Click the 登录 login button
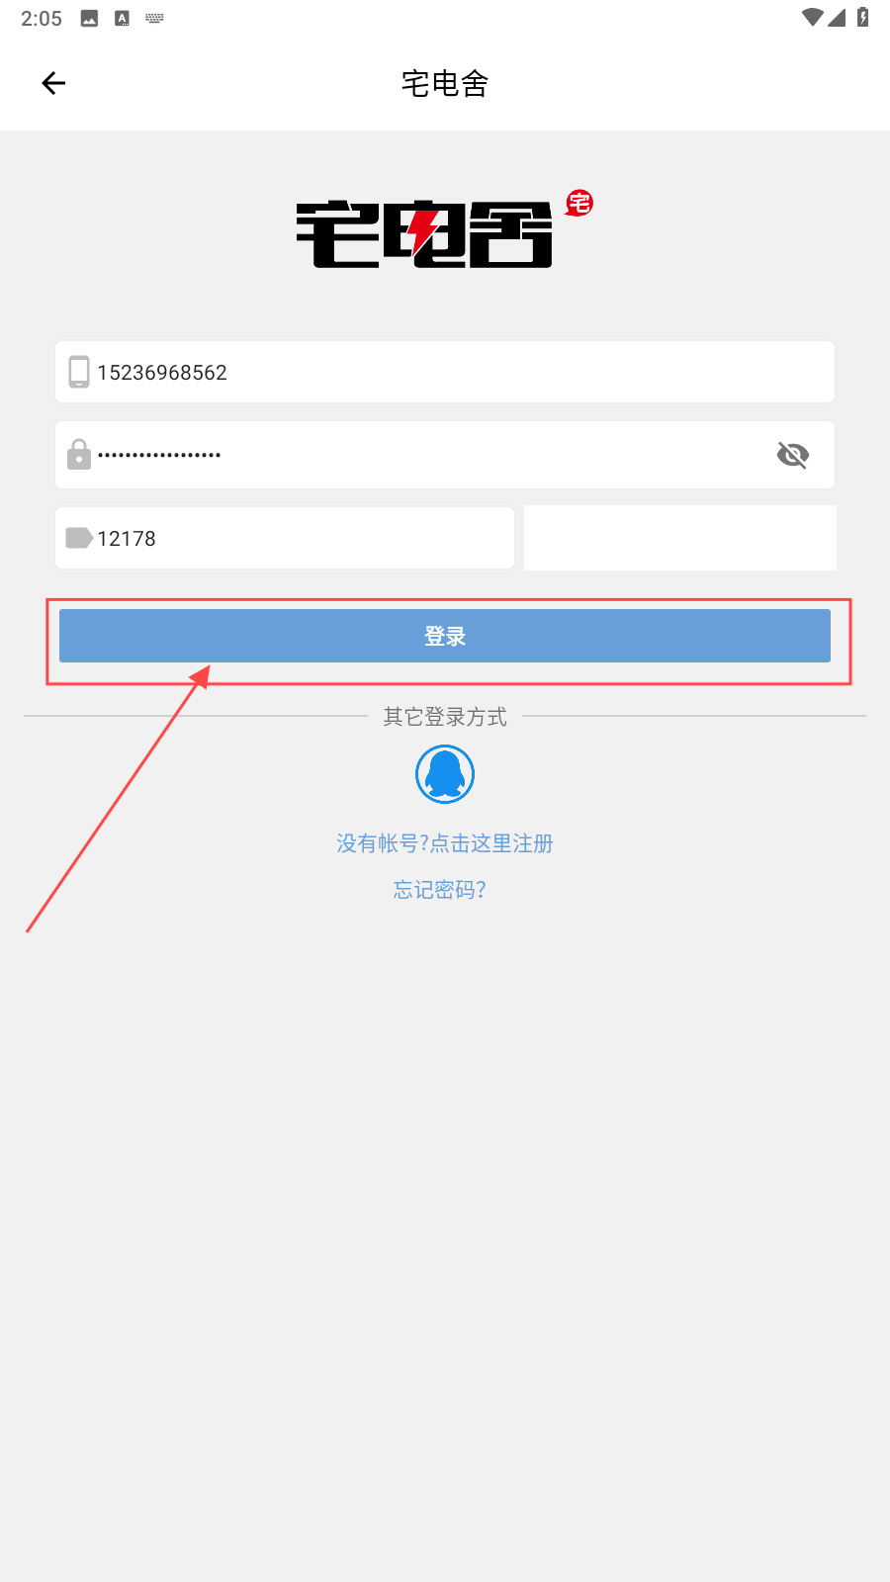890x1582 pixels. 445,636
